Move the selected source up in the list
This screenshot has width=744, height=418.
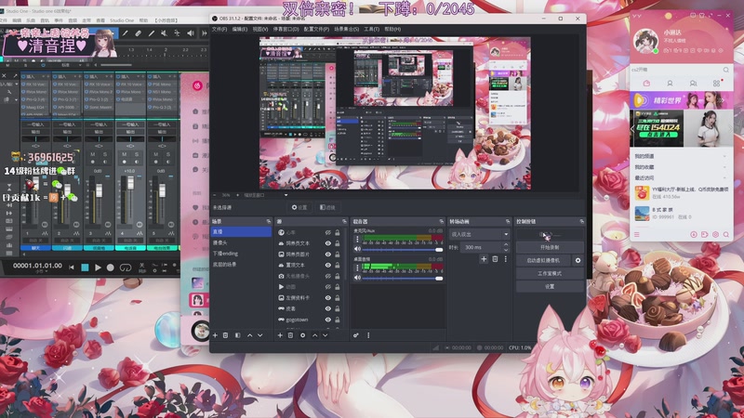(x=314, y=335)
